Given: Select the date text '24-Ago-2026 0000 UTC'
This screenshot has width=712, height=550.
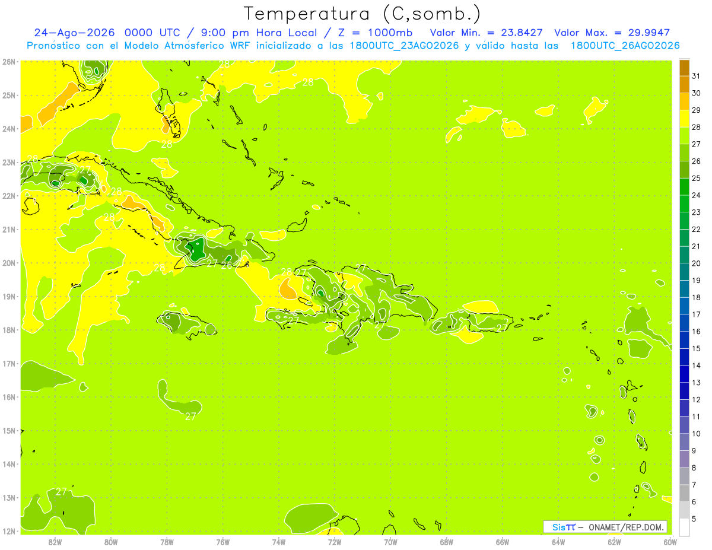Looking at the screenshot, I should click(106, 33).
